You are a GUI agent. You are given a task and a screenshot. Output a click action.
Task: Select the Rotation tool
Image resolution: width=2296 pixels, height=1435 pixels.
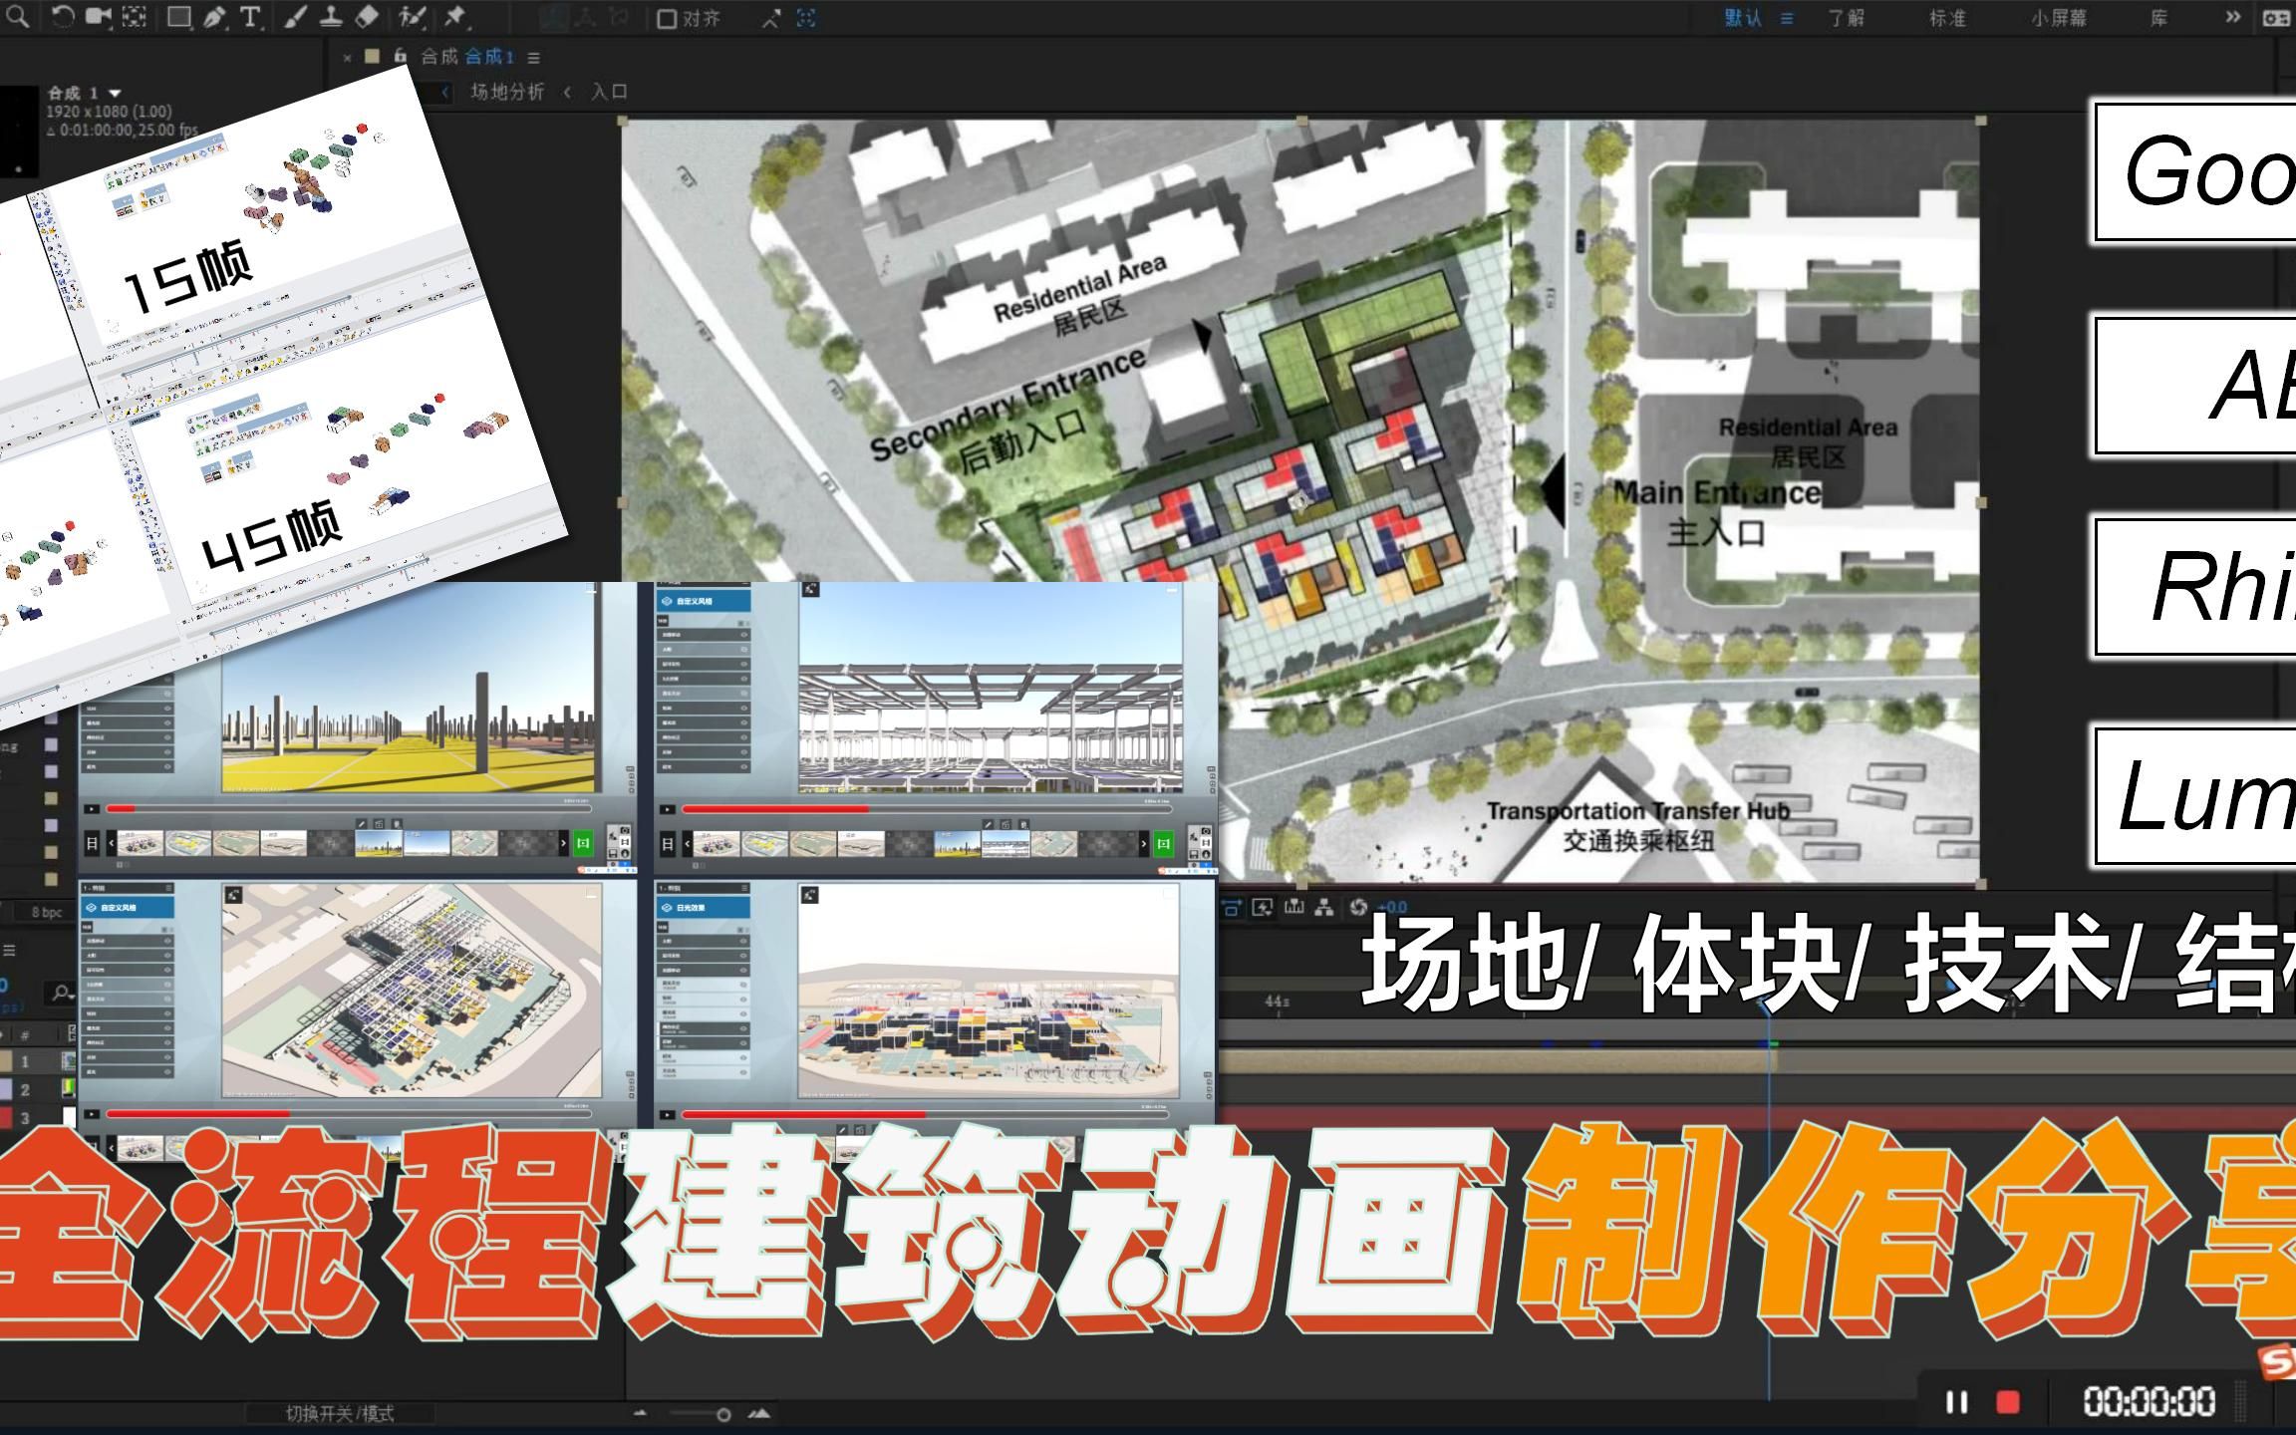pos(62,16)
